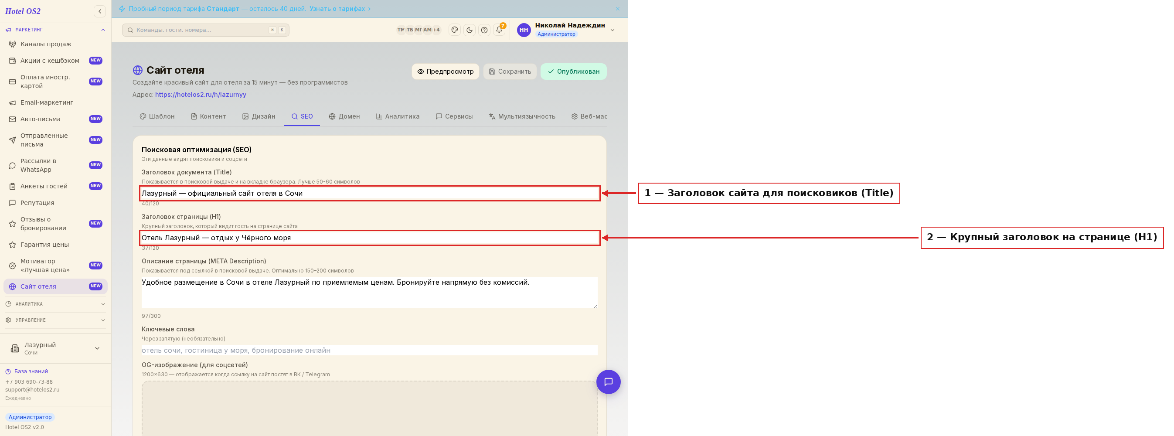This screenshot has height=436, width=1174.
Task: Open Отзывы о бронировании
Action: tap(56, 224)
